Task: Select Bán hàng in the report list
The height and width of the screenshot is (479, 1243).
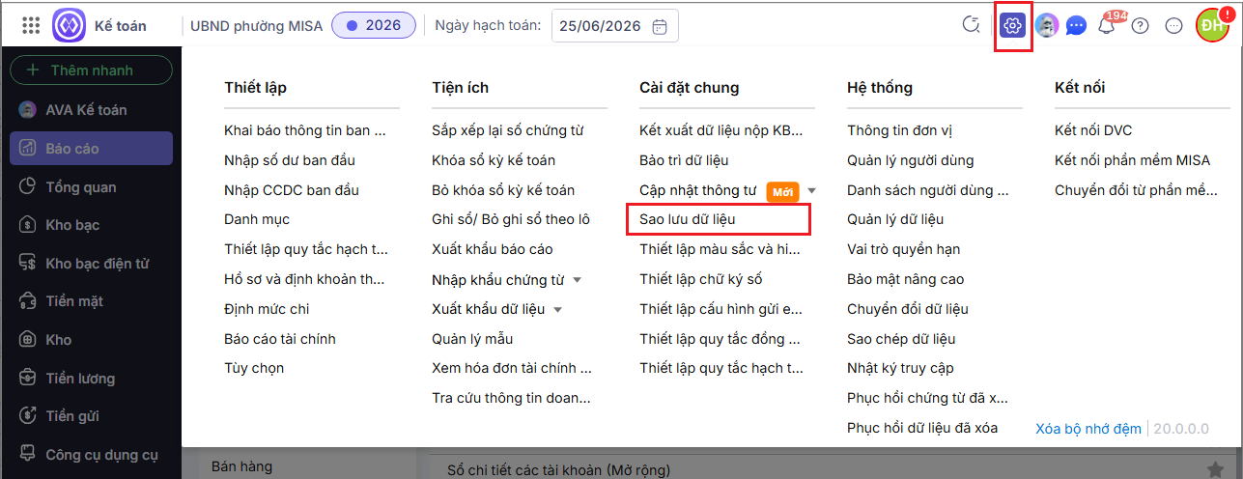Action: tap(241, 466)
